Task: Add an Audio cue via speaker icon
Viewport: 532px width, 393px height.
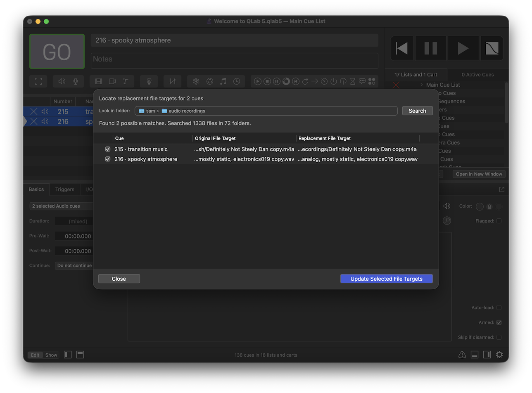Action: (x=62, y=81)
